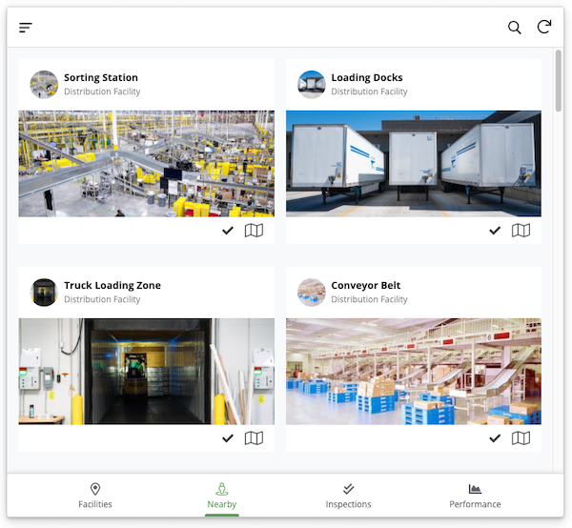The width and height of the screenshot is (572, 528).
Task: Open the map icon on Loading Docks card
Action: pos(521,231)
